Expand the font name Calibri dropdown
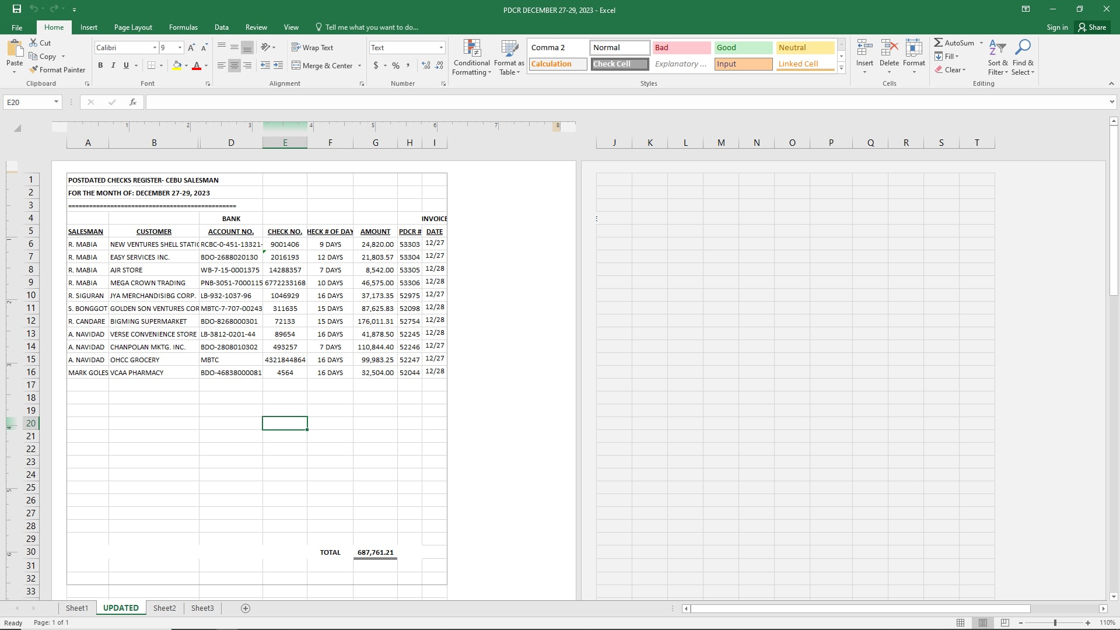The height and width of the screenshot is (630, 1120). coord(155,47)
